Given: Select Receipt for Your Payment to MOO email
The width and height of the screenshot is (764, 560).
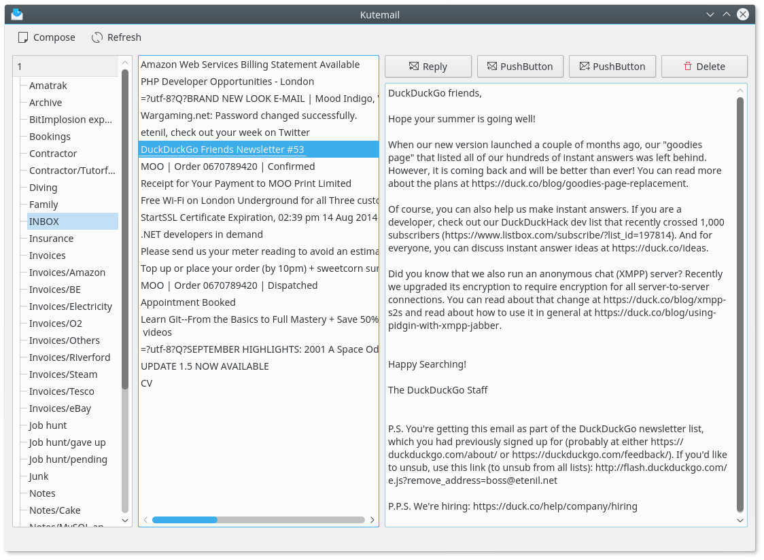Looking at the screenshot, I should tap(259, 183).
